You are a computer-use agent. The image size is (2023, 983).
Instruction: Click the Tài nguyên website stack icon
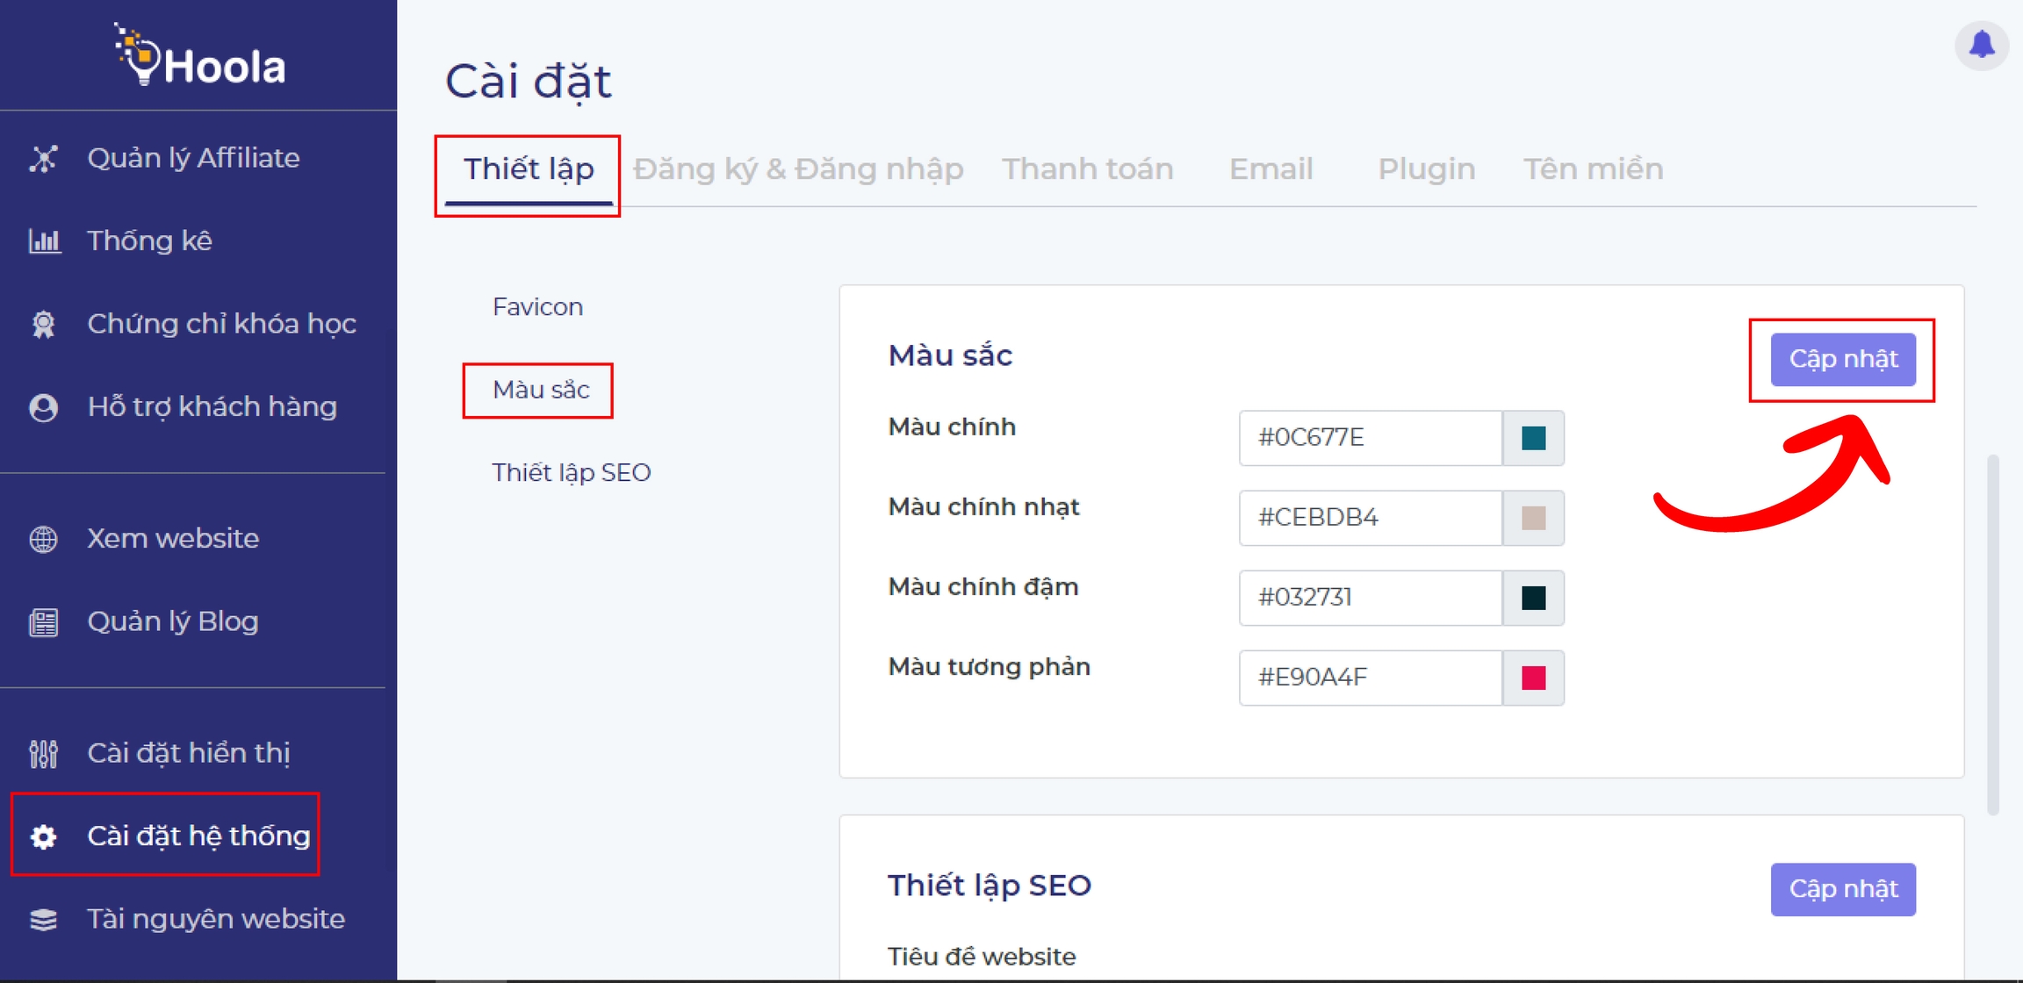pos(43,919)
